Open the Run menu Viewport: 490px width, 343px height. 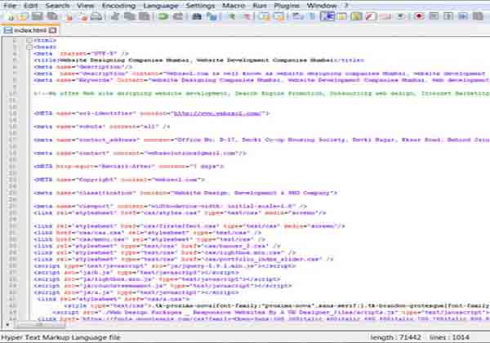click(x=260, y=6)
